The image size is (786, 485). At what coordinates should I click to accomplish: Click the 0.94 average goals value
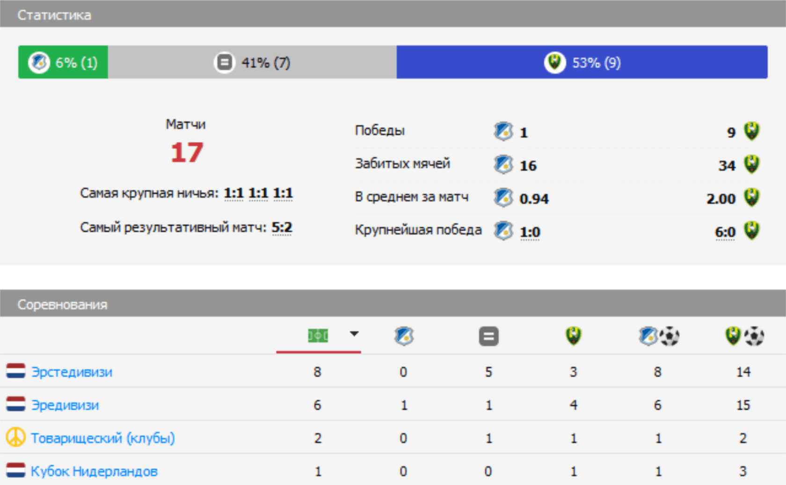[534, 199]
